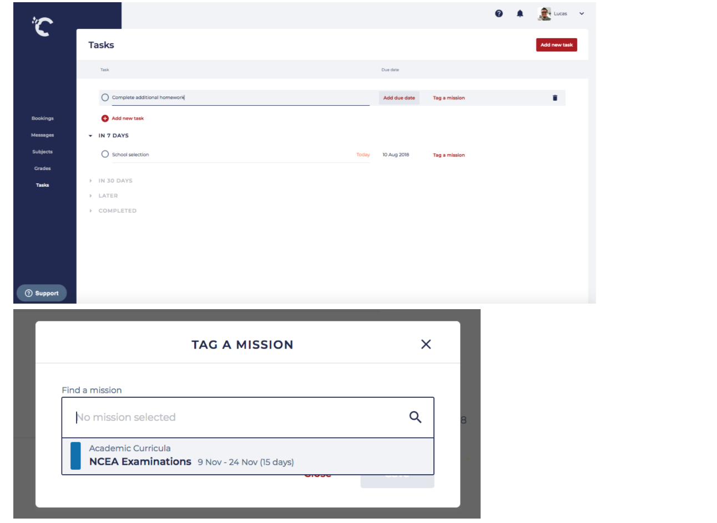Open the notifications bell
The width and height of the screenshot is (717, 523).
pyautogui.click(x=520, y=14)
